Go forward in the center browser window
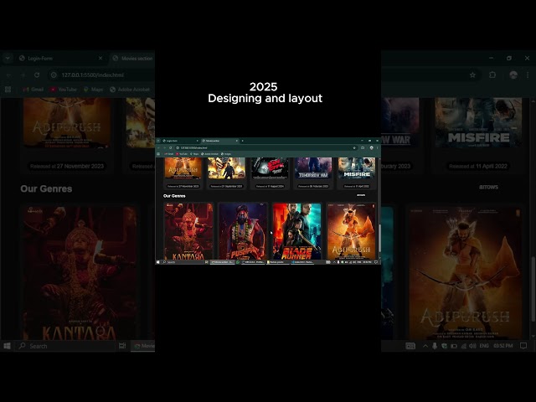This screenshot has width=536, height=402. point(164,147)
